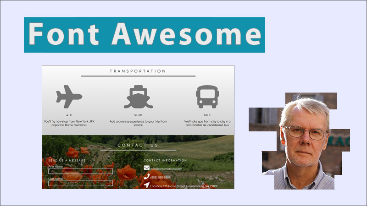Image resolution: width=367 pixels, height=206 pixels.
Task: Click the (555) 555-5555 phone number
Action: click(161, 178)
